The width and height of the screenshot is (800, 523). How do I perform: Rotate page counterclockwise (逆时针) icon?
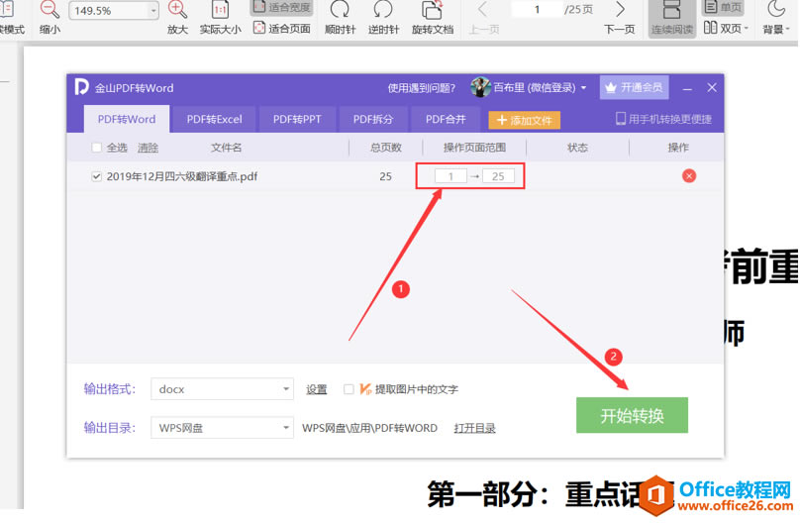click(382, 11)
